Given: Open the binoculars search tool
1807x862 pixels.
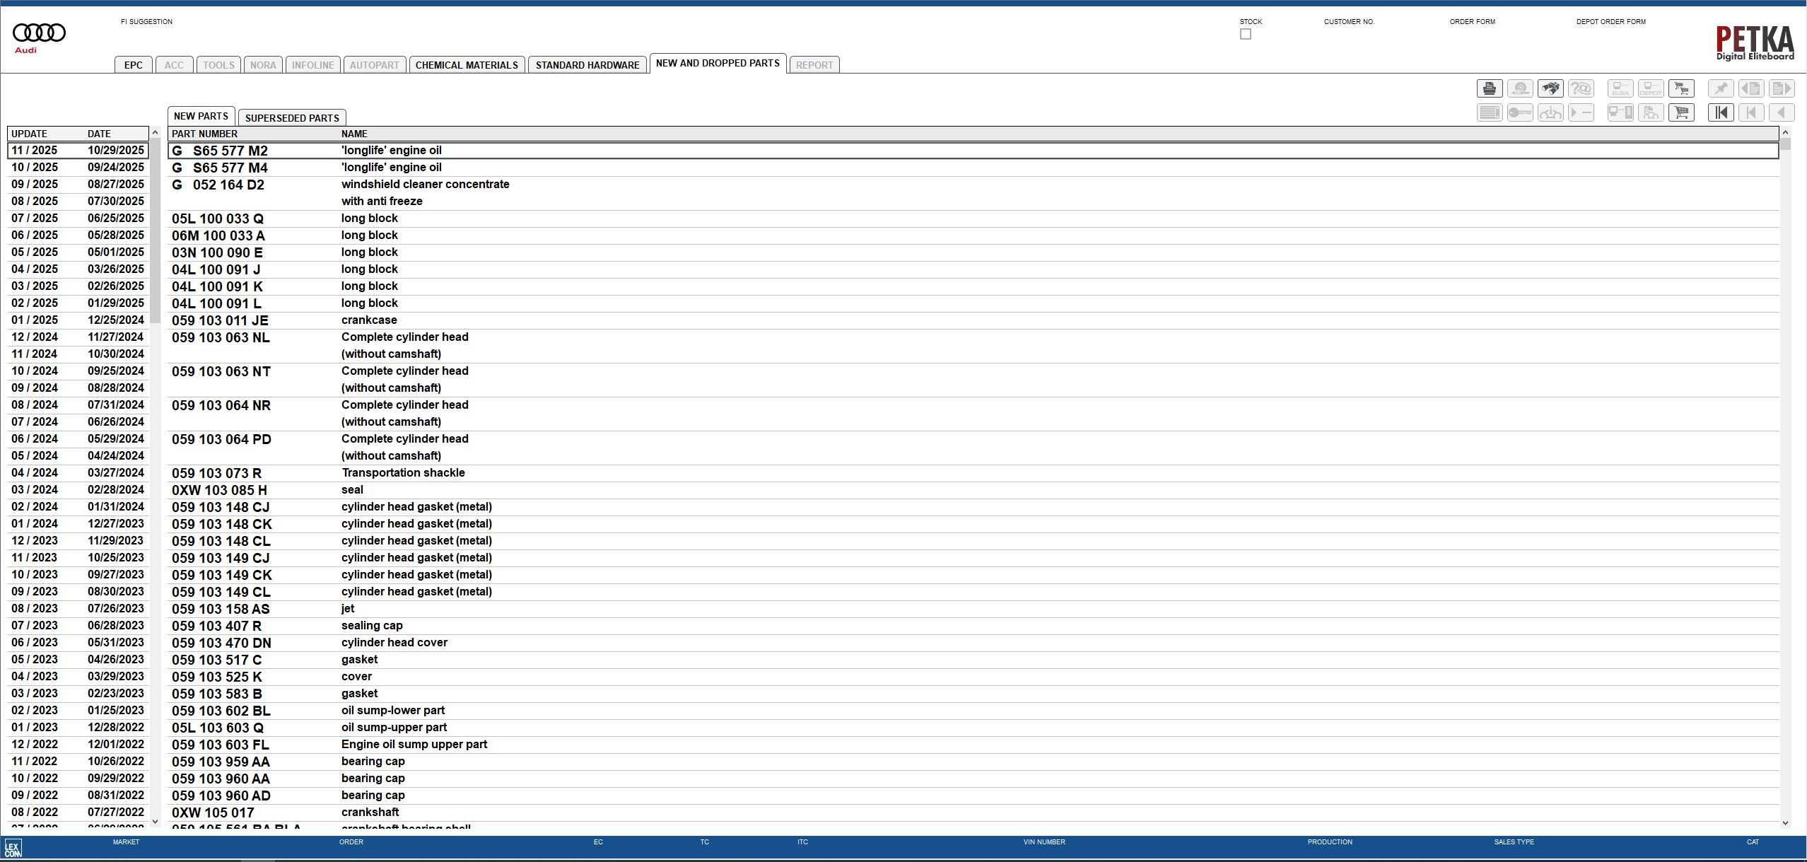Looking at the screenshot, I should (x=1550, y=88).
